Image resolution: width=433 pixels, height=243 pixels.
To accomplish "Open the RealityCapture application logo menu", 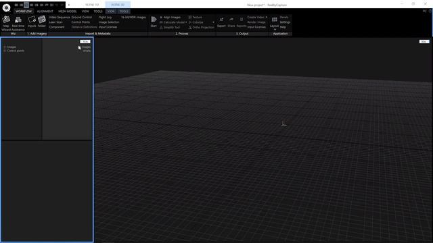I will click(x=6, y=7).
